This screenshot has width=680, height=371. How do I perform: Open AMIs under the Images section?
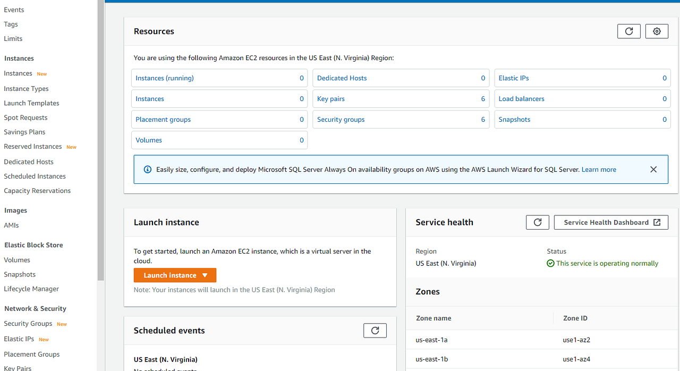(x=11, y=225)
